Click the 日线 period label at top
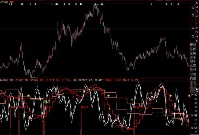Screen dimensions: 199x135 [11, 2]
